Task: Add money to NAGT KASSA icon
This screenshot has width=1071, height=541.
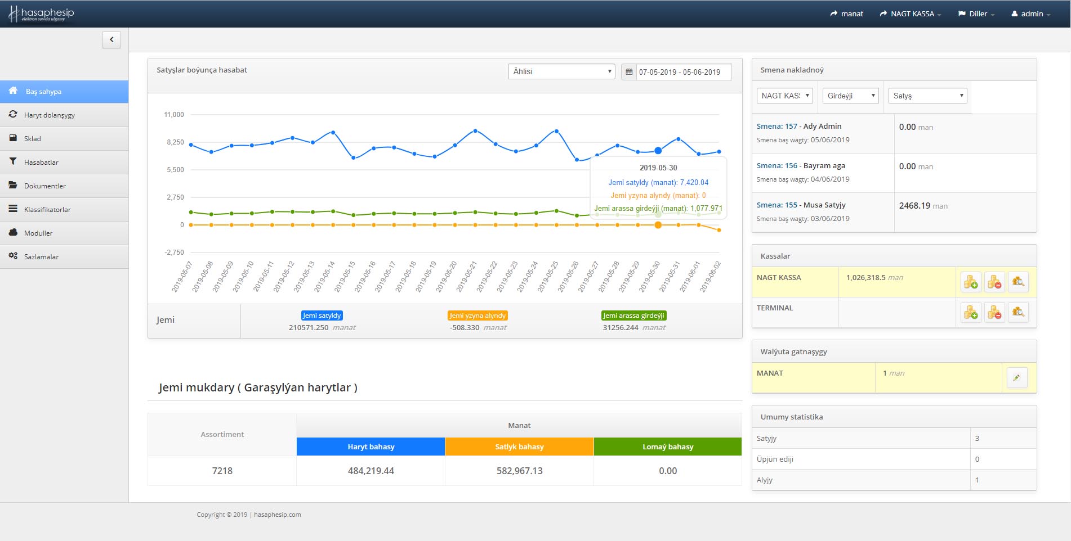Action: coord(971,282)
